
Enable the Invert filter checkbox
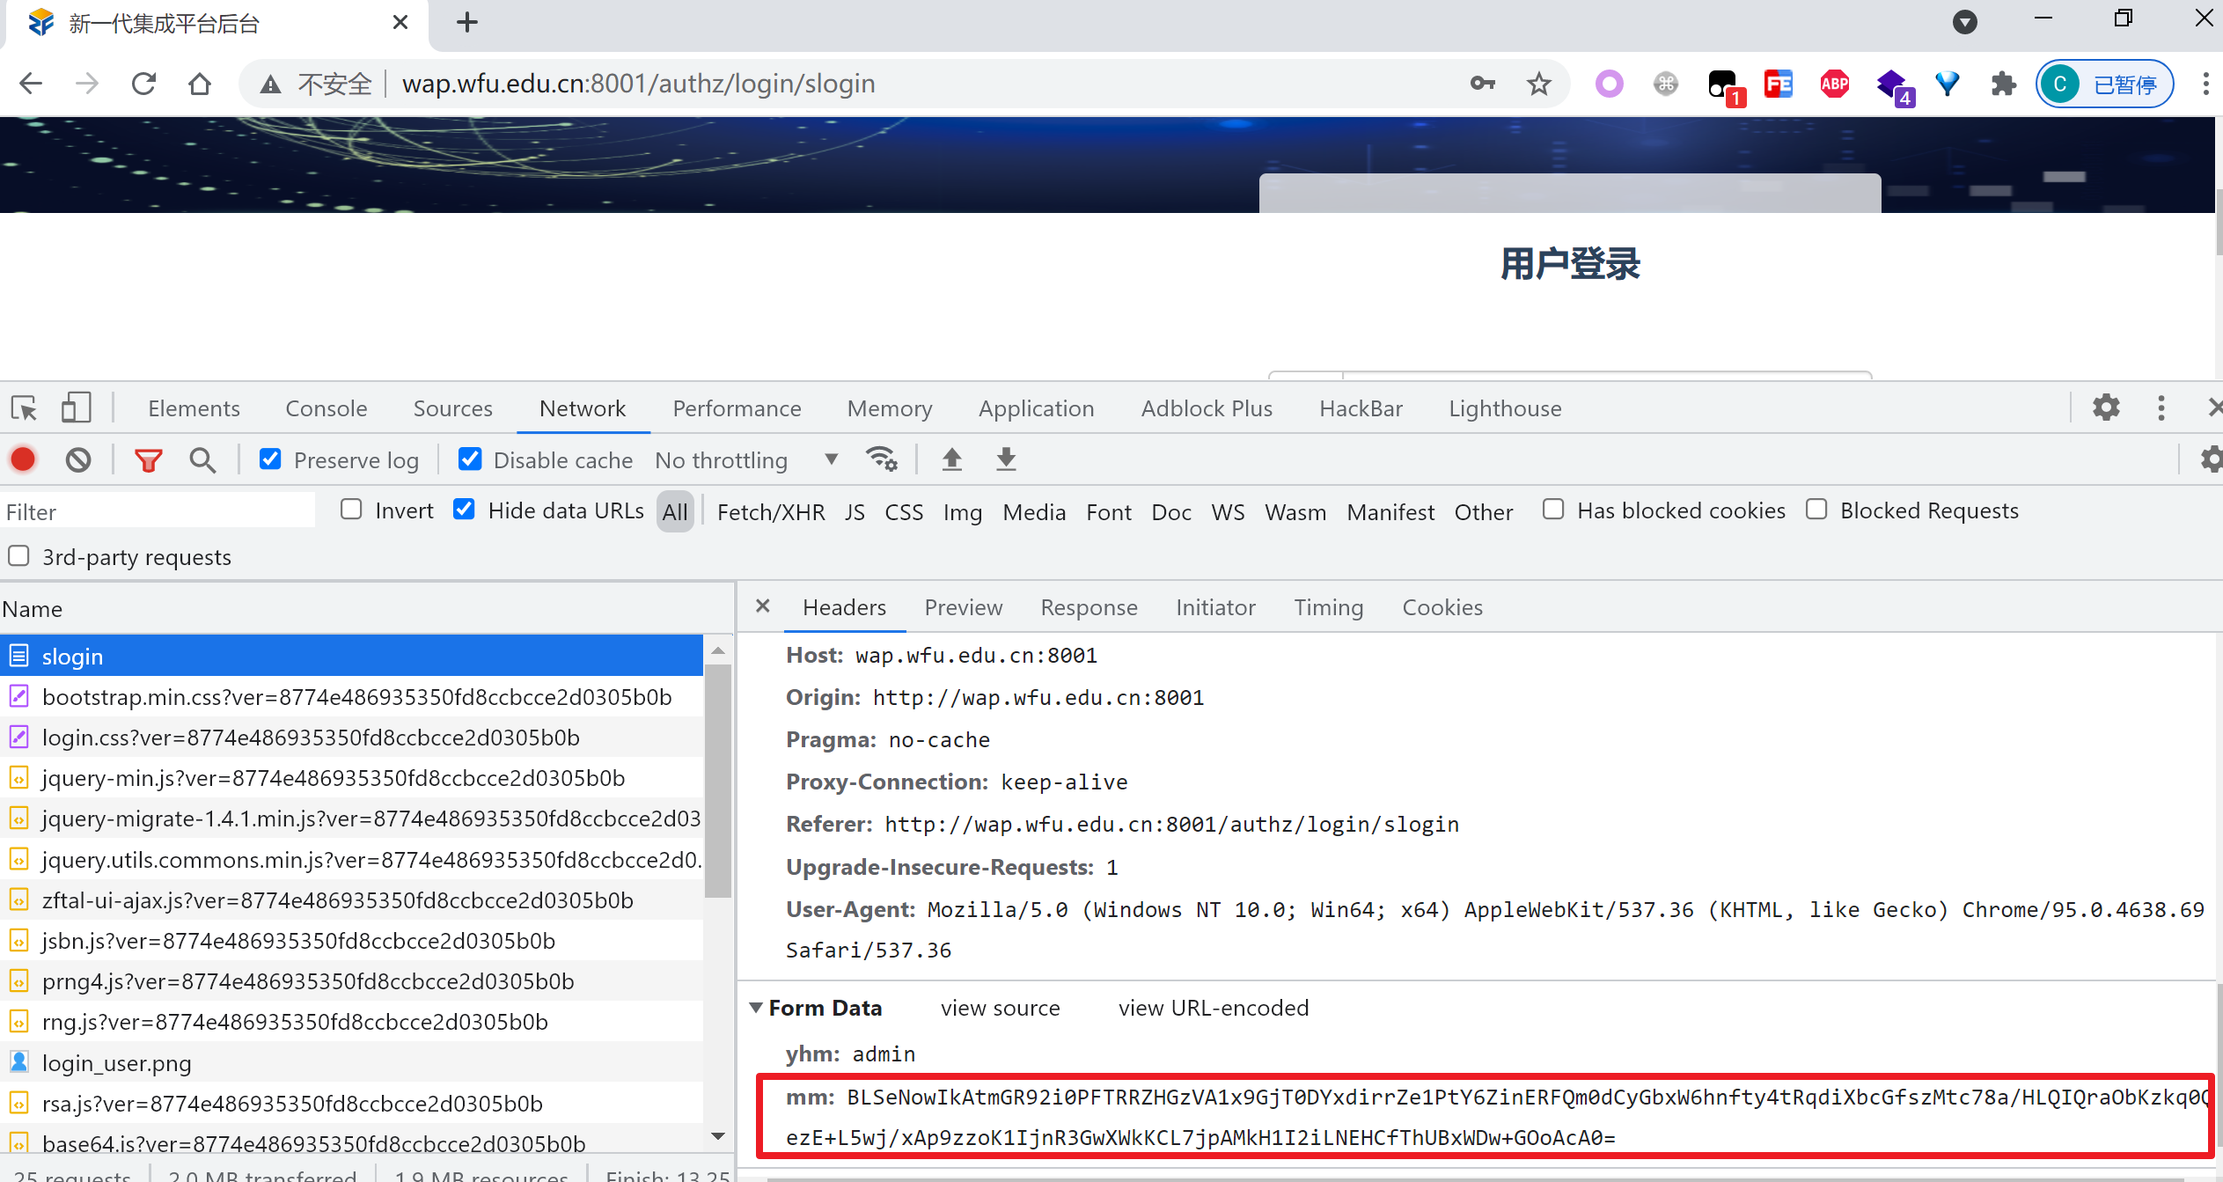pos(351,510)
